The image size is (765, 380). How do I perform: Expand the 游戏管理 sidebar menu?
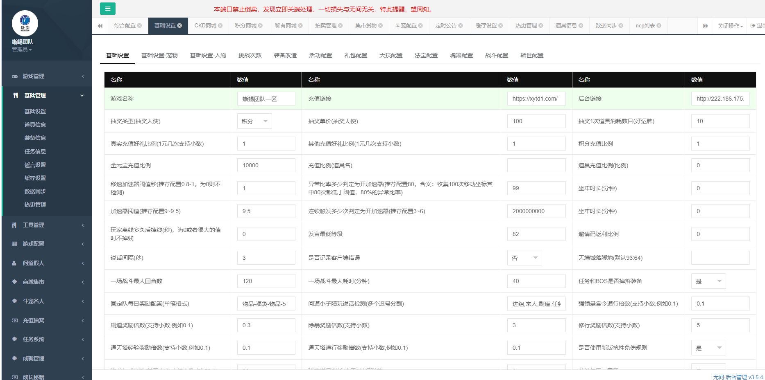pyautogui.click(x=47, y=76)
